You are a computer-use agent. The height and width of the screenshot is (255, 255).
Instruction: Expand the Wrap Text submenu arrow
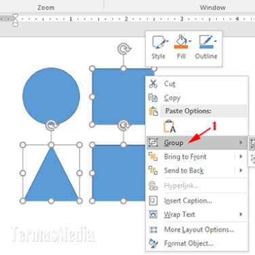241,214
